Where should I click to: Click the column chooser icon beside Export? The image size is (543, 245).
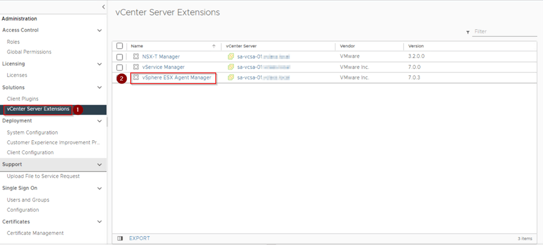[120, 238]
